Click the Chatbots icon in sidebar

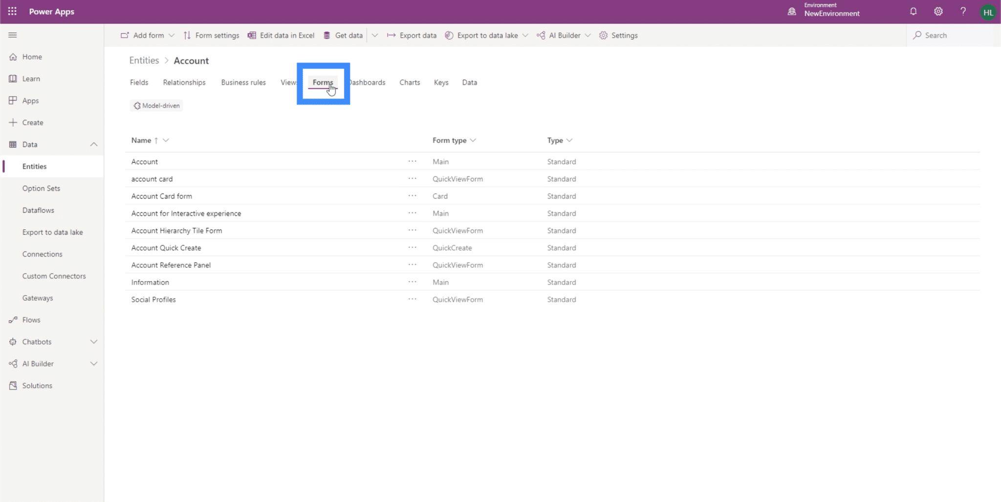click(x=13, y=342)
